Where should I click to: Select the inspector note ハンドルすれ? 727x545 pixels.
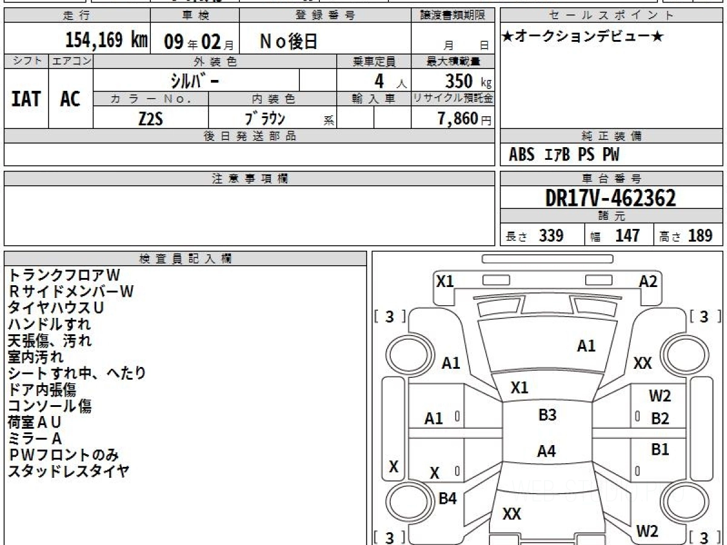coord(50,324)
